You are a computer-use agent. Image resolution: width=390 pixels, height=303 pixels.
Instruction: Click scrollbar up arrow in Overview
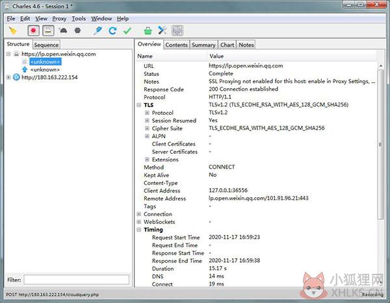(381, 66)
